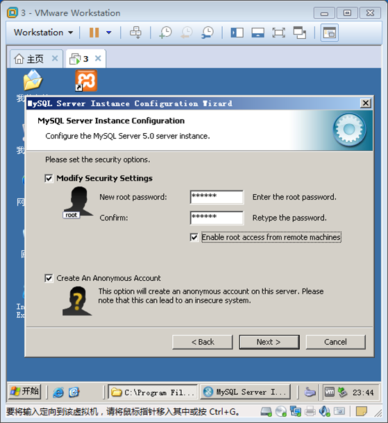Viewport: 388px width, 423px height.
Task: Click the root user avatar image
Action: [78, 202]
